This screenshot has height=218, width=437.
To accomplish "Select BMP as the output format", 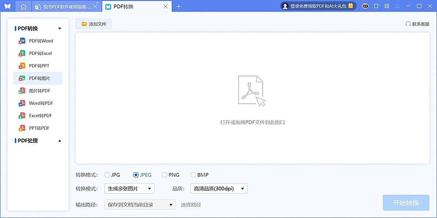I will click(x=193, y=175).
